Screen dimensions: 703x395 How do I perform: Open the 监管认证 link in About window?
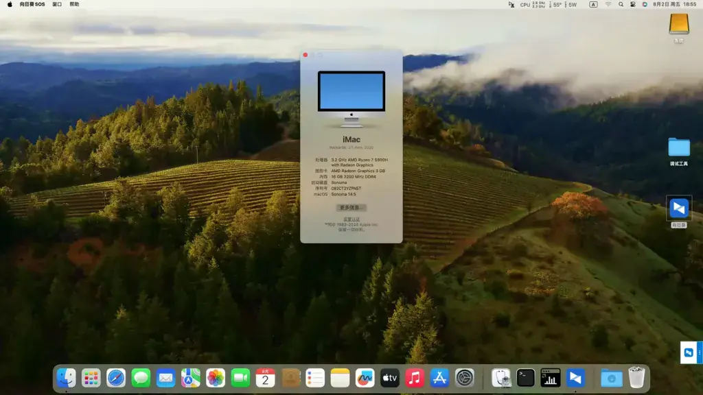coord(351,219)
